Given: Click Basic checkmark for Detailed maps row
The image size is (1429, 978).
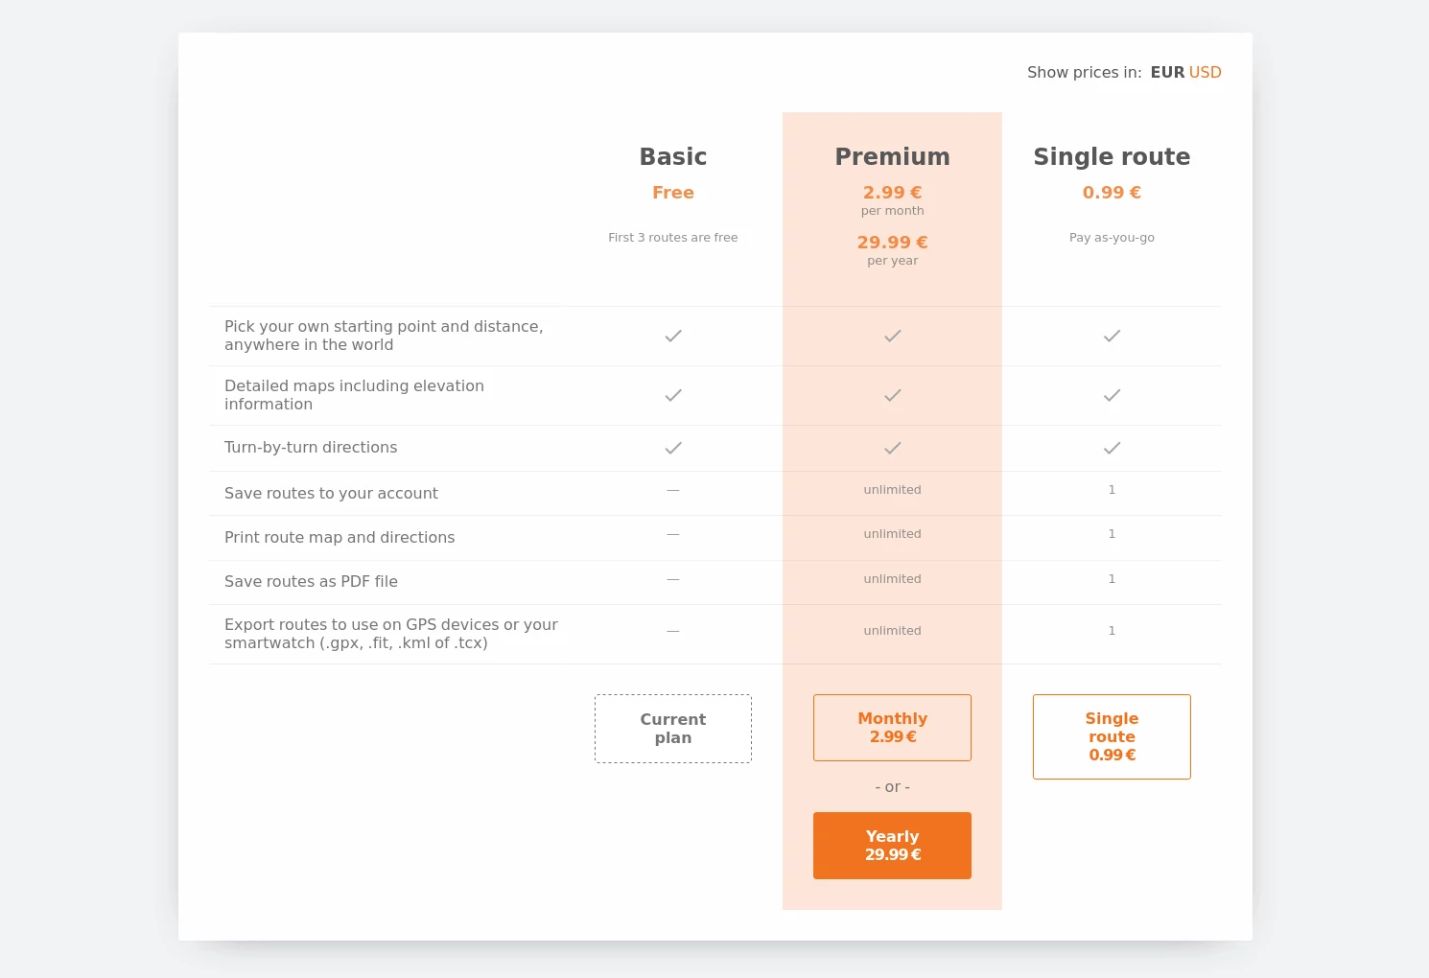Looking at the screenshot, I should tap(673, 395).
